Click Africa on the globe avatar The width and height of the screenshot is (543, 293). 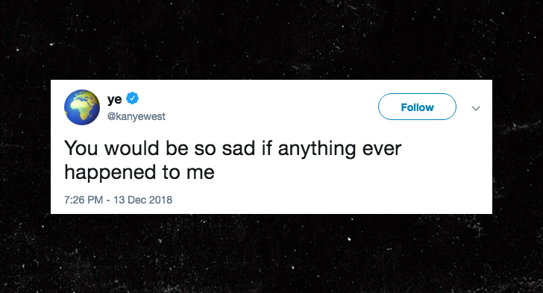point(83,107)
